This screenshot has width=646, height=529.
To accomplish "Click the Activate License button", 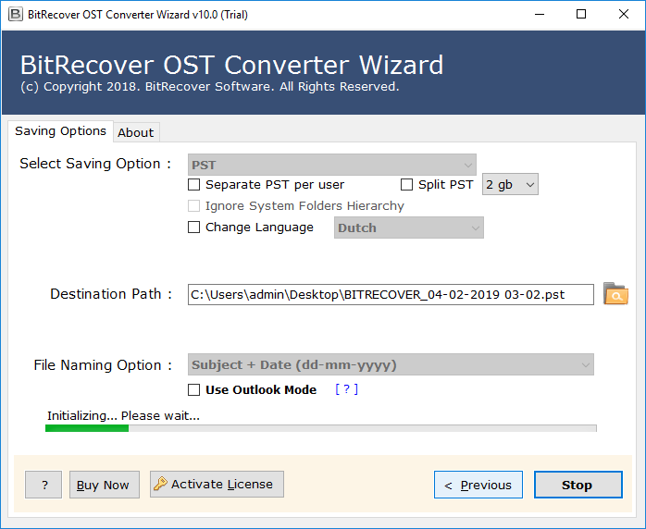I will pos(217,484).
